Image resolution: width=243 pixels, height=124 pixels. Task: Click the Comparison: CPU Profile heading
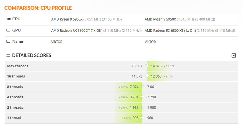(x=38, y=8)
